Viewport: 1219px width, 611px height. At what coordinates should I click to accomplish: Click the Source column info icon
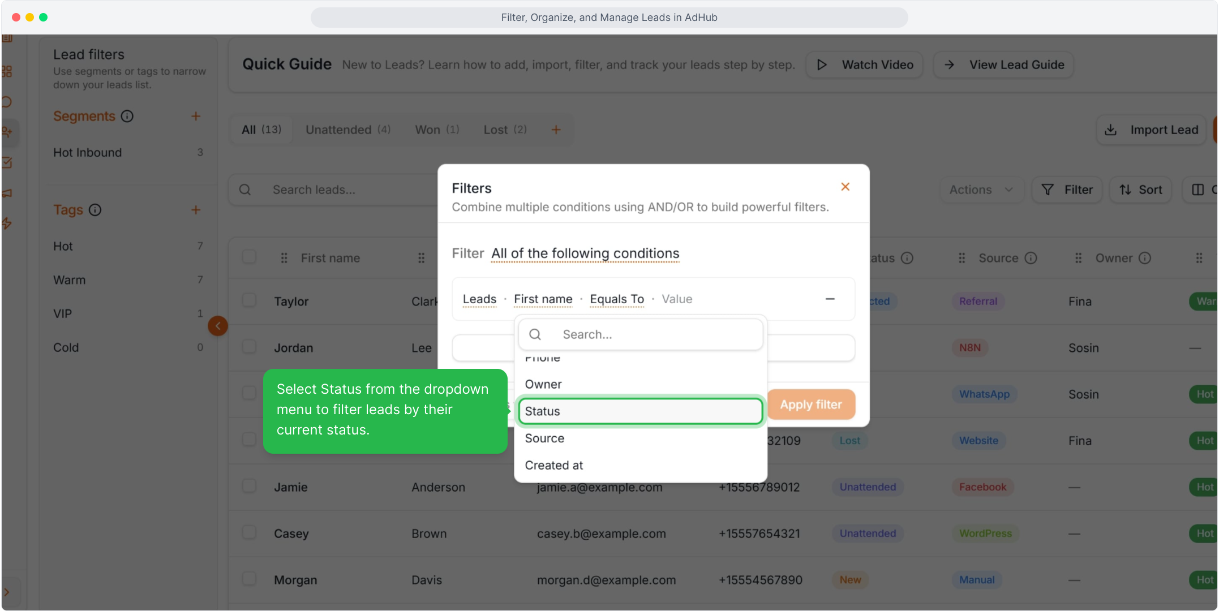click(1031, 258)
